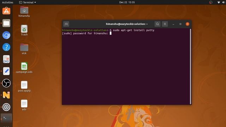226x127 pixels.
Task: Select the Terminal icon in dock
Action: (6, 119)
